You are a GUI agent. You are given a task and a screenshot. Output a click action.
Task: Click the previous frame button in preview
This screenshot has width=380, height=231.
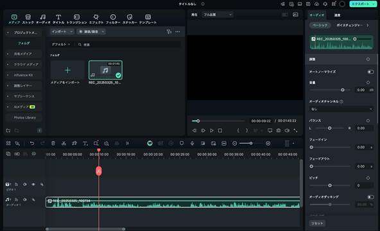point(194,130)
